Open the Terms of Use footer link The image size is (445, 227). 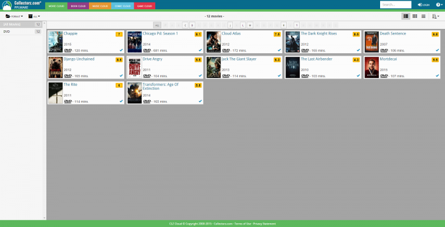tap(243, 224)
